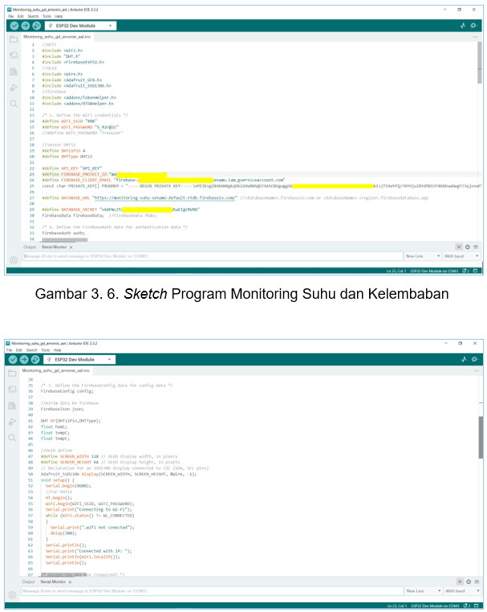Toggle autoscroll icon in the top window Serial Monitor
The width and height of the screenshot is (487, 612).
click(459, 247)
